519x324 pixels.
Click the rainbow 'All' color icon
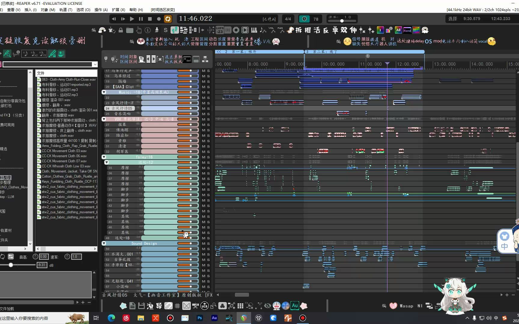click(x=398, y=30)
